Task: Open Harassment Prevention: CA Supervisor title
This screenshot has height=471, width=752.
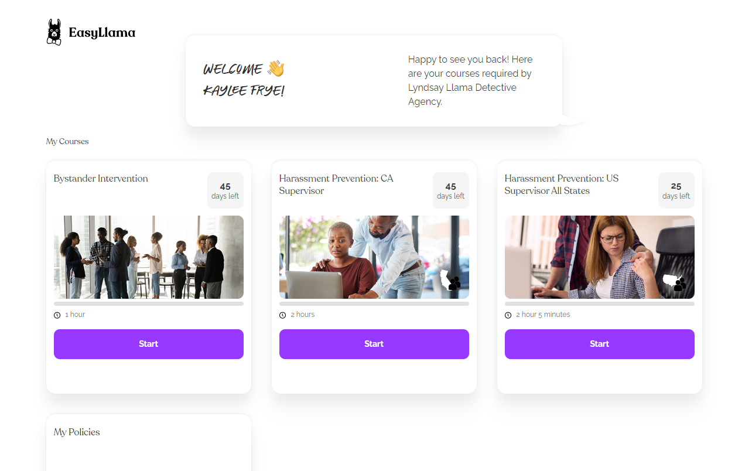Action: tap(336, 185)
